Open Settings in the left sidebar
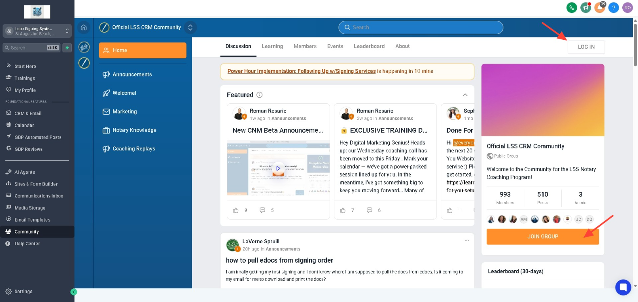This screenshot has height=302, width=638. click(23, 292)
